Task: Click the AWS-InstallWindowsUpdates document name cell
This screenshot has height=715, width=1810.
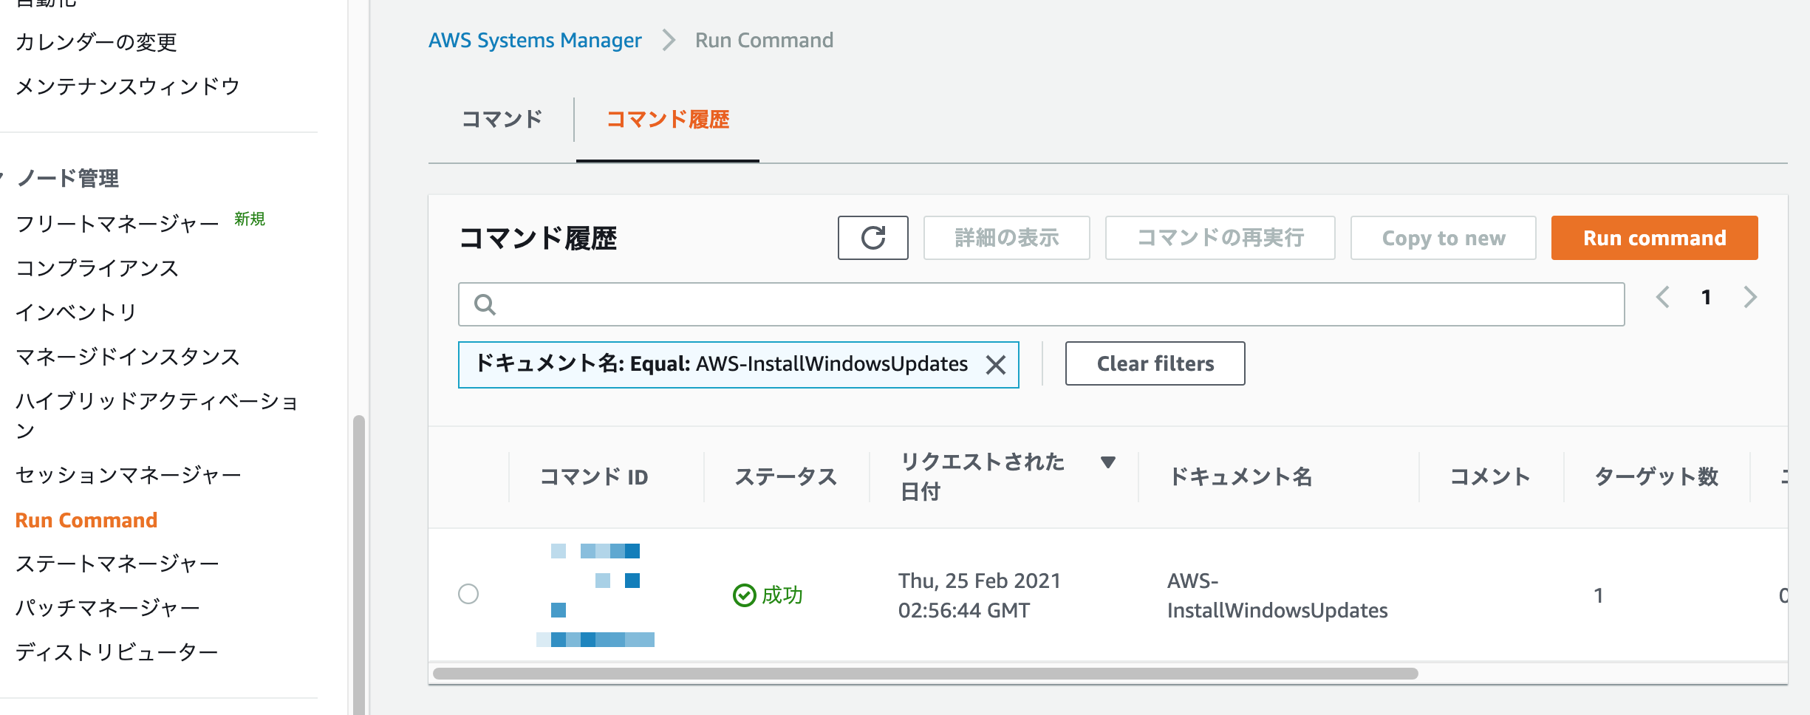Action: (x=1277, y=595)
